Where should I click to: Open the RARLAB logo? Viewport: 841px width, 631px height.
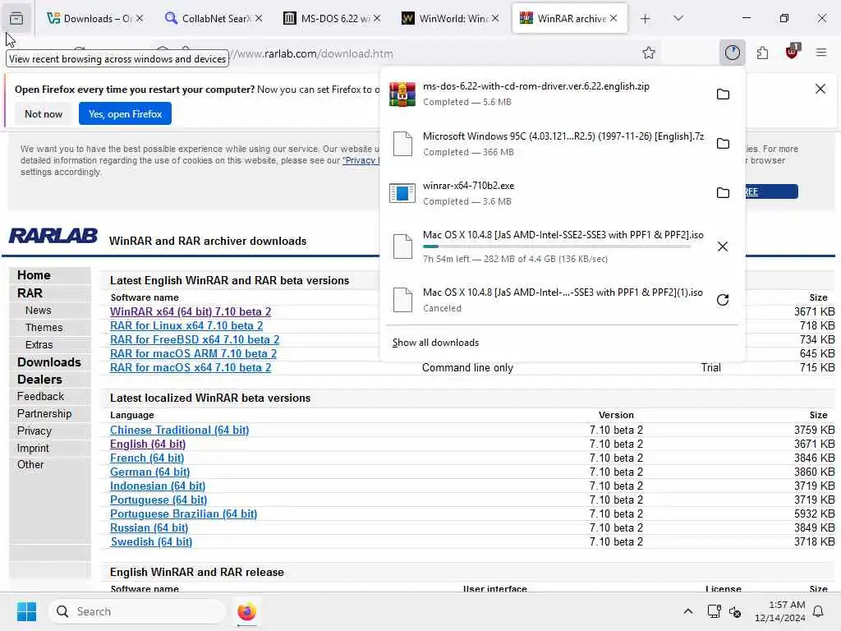click(53, 236)
